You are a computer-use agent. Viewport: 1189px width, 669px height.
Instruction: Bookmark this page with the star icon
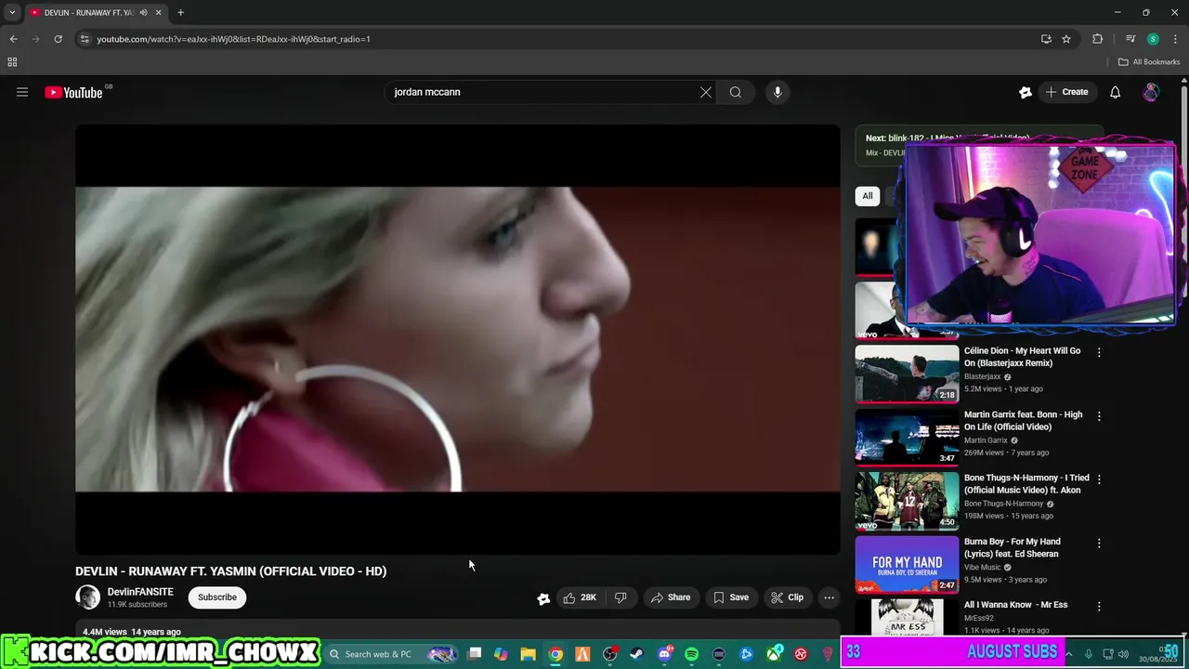click(x=1066, y=39)
